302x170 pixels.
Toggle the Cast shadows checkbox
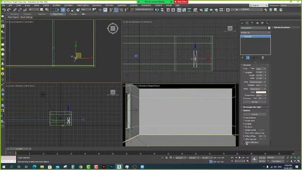pos(244,118)
